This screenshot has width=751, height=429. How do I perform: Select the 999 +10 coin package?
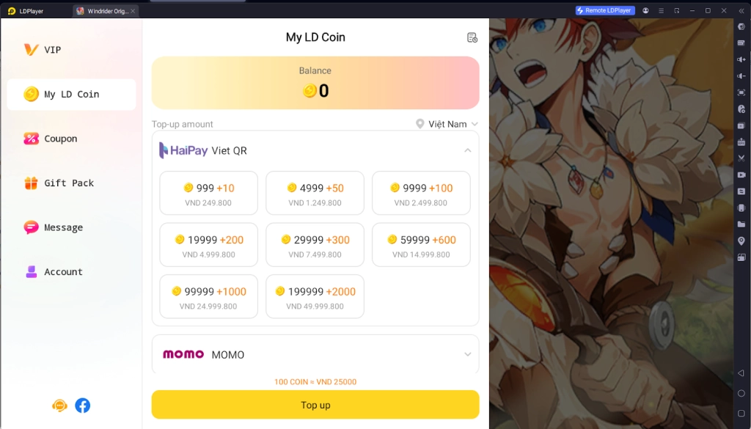click(x=209, y=193)
